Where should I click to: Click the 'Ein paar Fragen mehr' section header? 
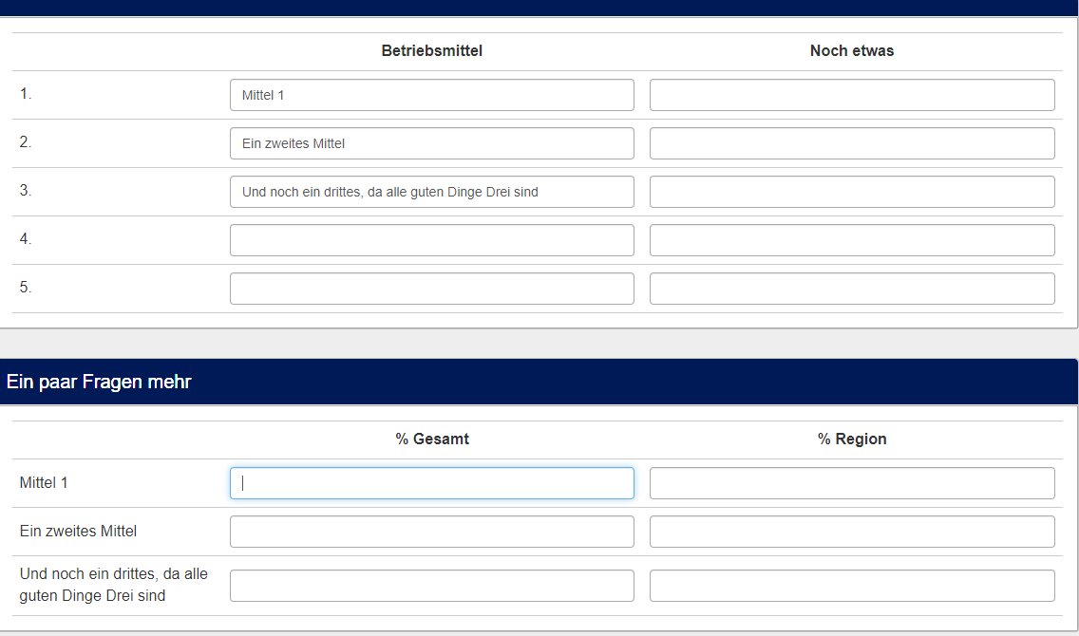click(x=99, y=382)
